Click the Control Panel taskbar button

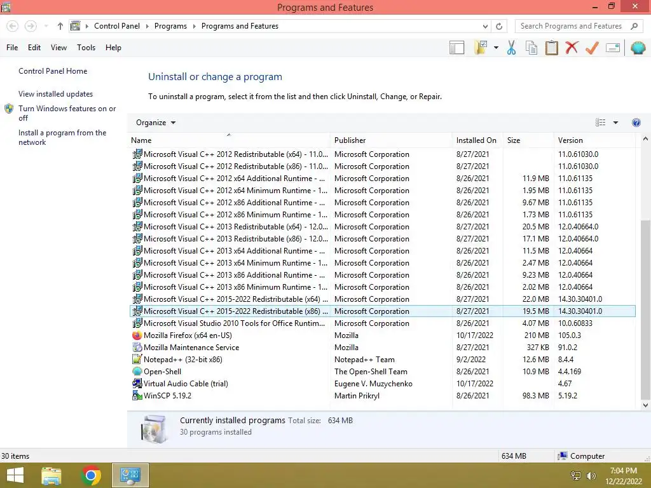(130, 475)
